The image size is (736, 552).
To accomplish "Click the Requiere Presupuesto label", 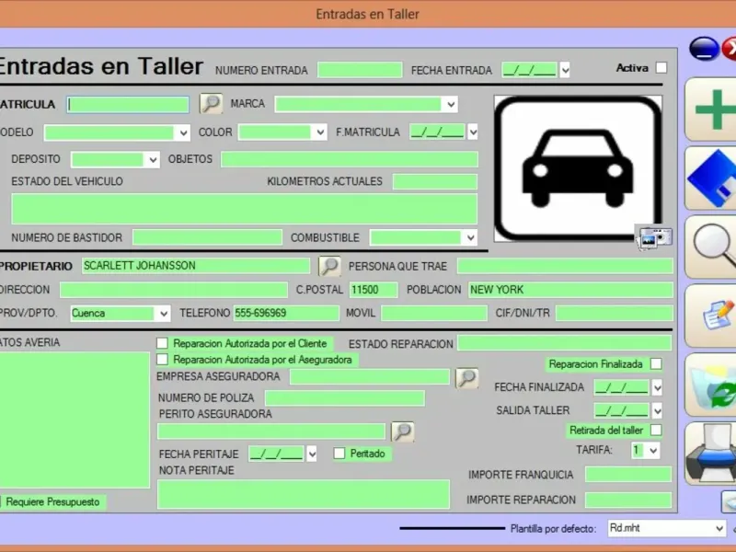I will (x=52, y=502).
